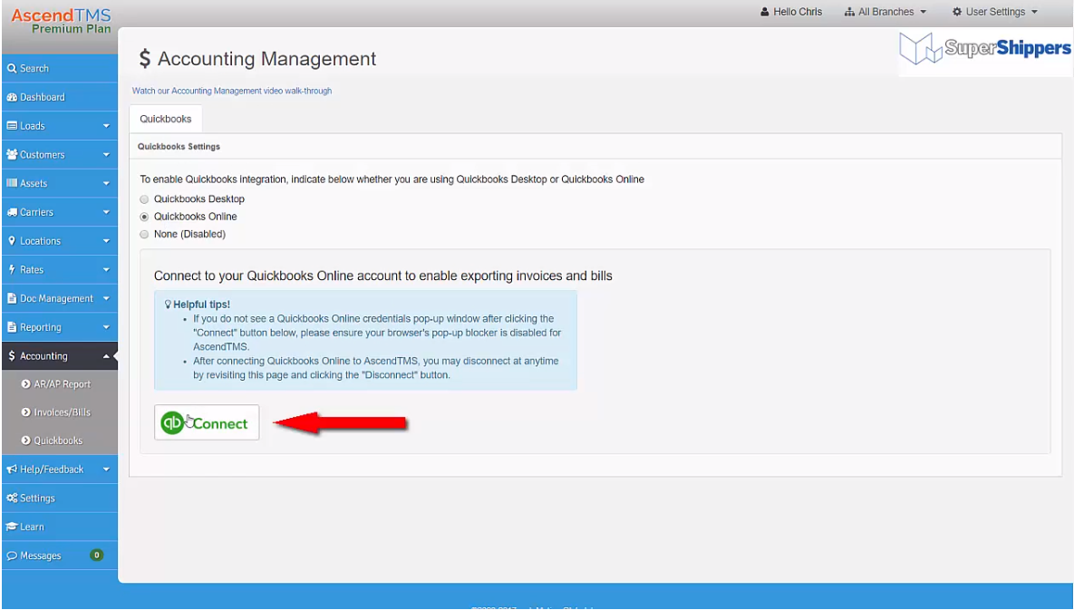Viewport: 1074px width, 610px height.
Task: Click the All Branches hierarchy icon
Action: coord(849,12)
